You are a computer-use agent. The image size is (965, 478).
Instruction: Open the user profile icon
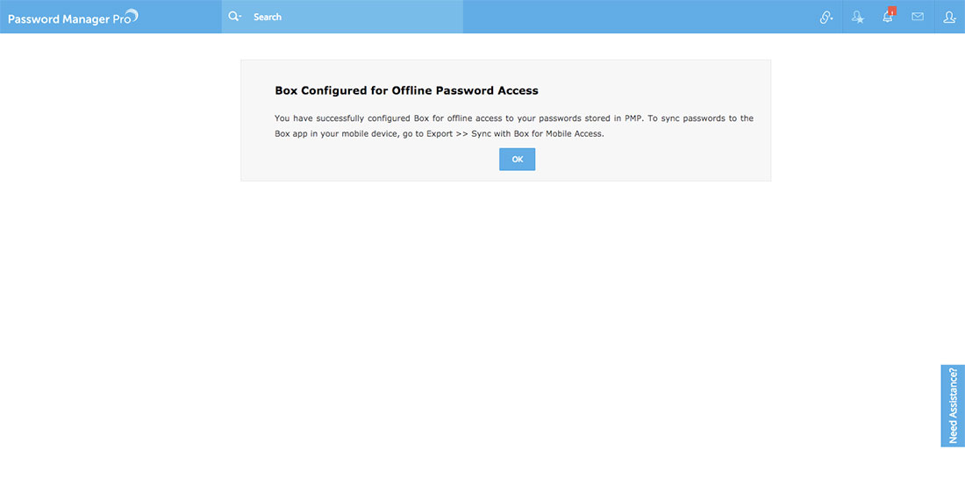pyautogui.click(x=949, y=18)
